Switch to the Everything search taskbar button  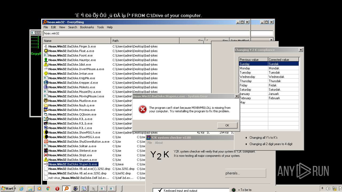[66, 189]
